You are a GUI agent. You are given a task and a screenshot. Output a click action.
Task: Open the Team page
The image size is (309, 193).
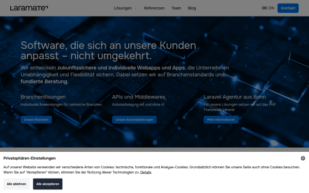(x=176, y=8)
